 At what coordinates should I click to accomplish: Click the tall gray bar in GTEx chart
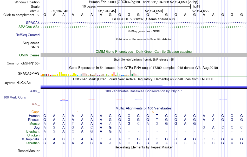(131, 73)
